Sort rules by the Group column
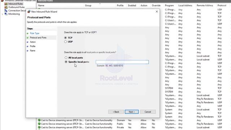Viewport: 231px width, 130px height. [x=88, y=5]
